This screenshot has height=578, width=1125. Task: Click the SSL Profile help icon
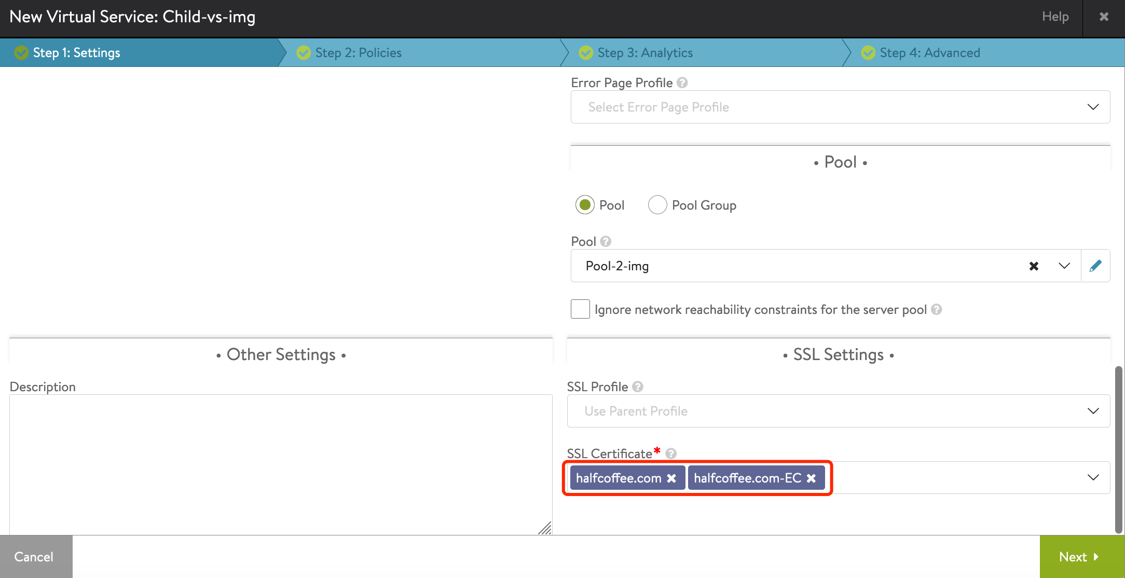coord(638,387)
